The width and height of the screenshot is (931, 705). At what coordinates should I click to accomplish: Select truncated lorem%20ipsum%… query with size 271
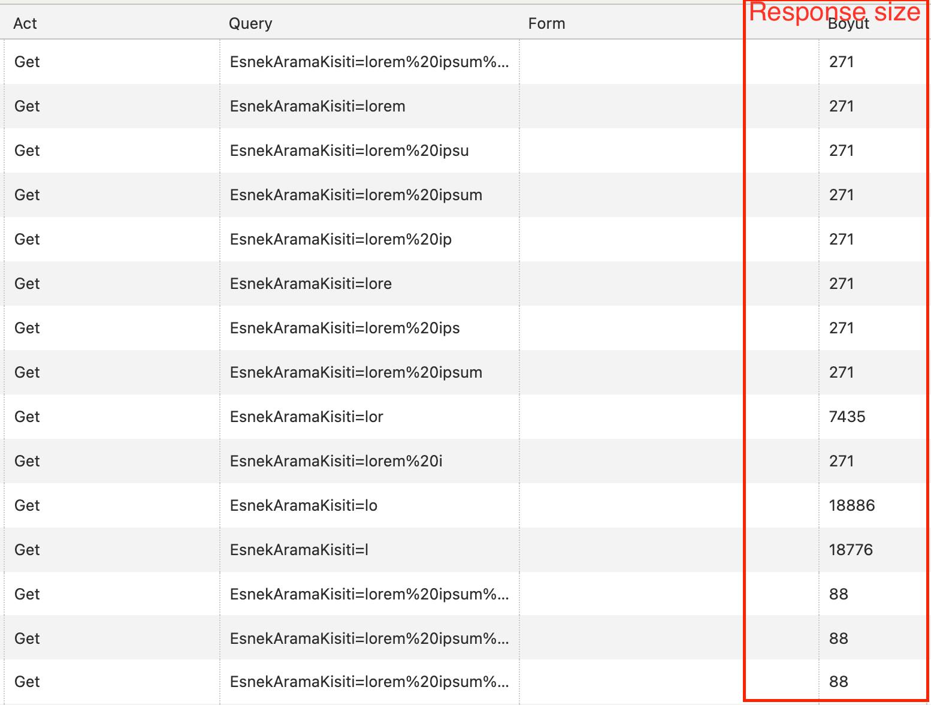tap(369, 62)
